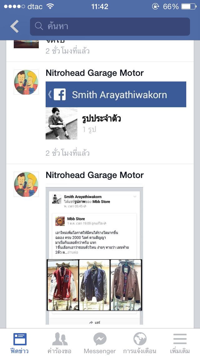Tap the อ่านต่อ read more link
This screenshot has width=200, height=356.
73,253
